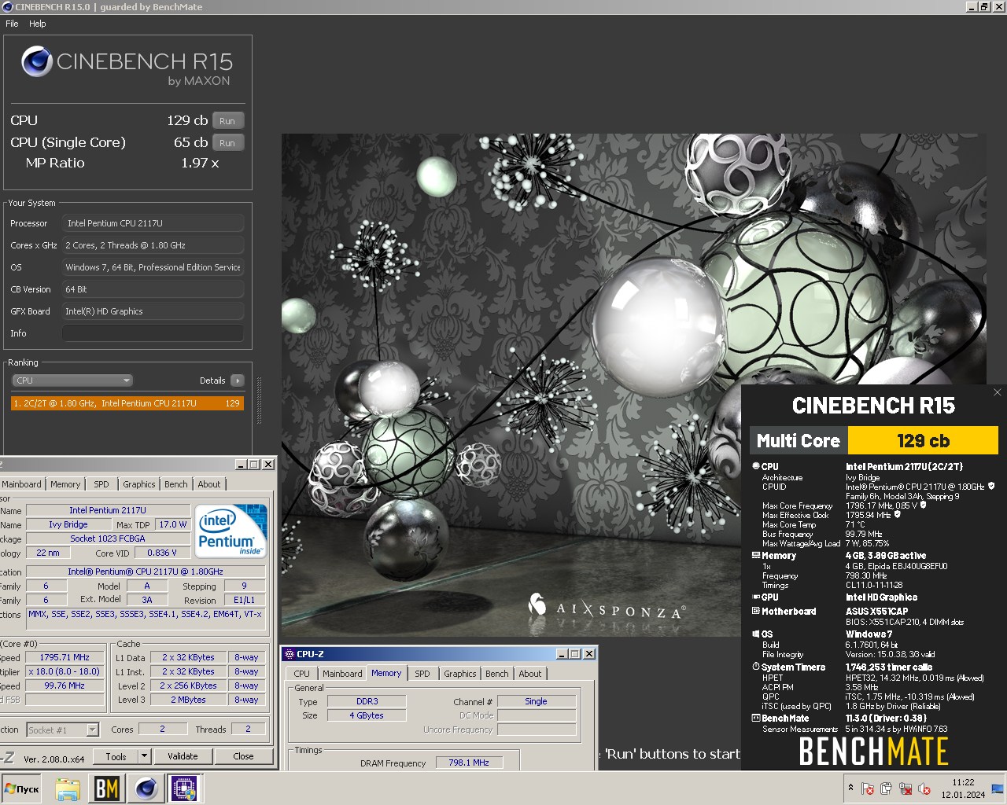Switch to CPU-Z via taskbar icon

coord(184,788)
